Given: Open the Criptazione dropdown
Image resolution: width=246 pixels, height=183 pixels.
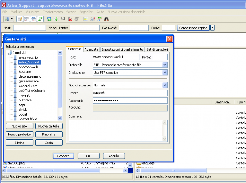Looking at the screenshot, I should (x=130, y=73).
